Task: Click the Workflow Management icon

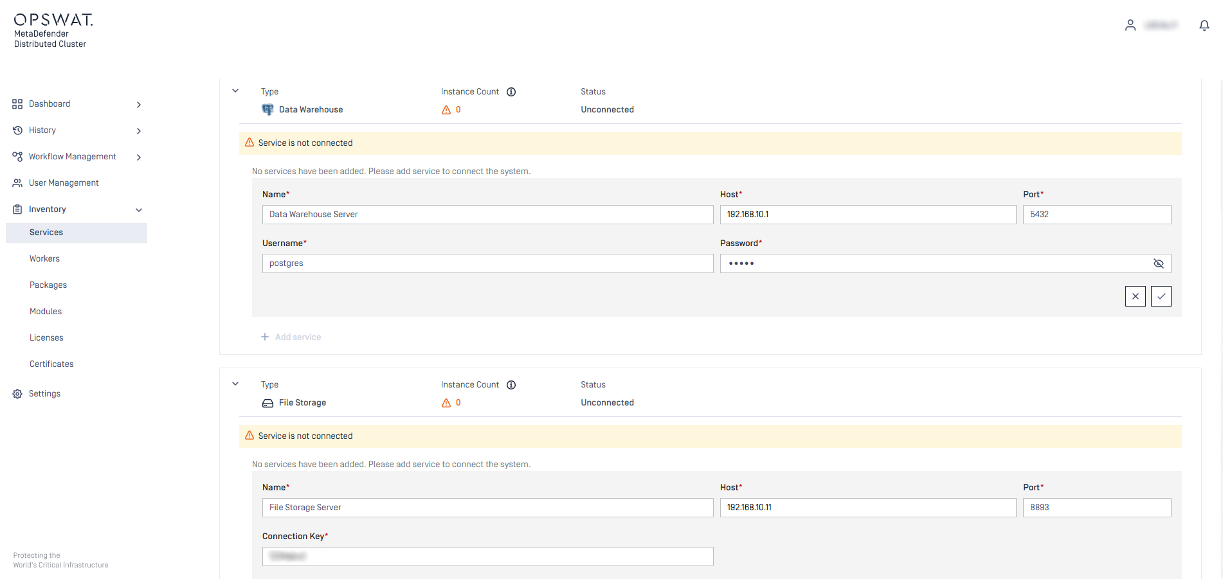Action: pyautogui.click(x=17, y=157)
